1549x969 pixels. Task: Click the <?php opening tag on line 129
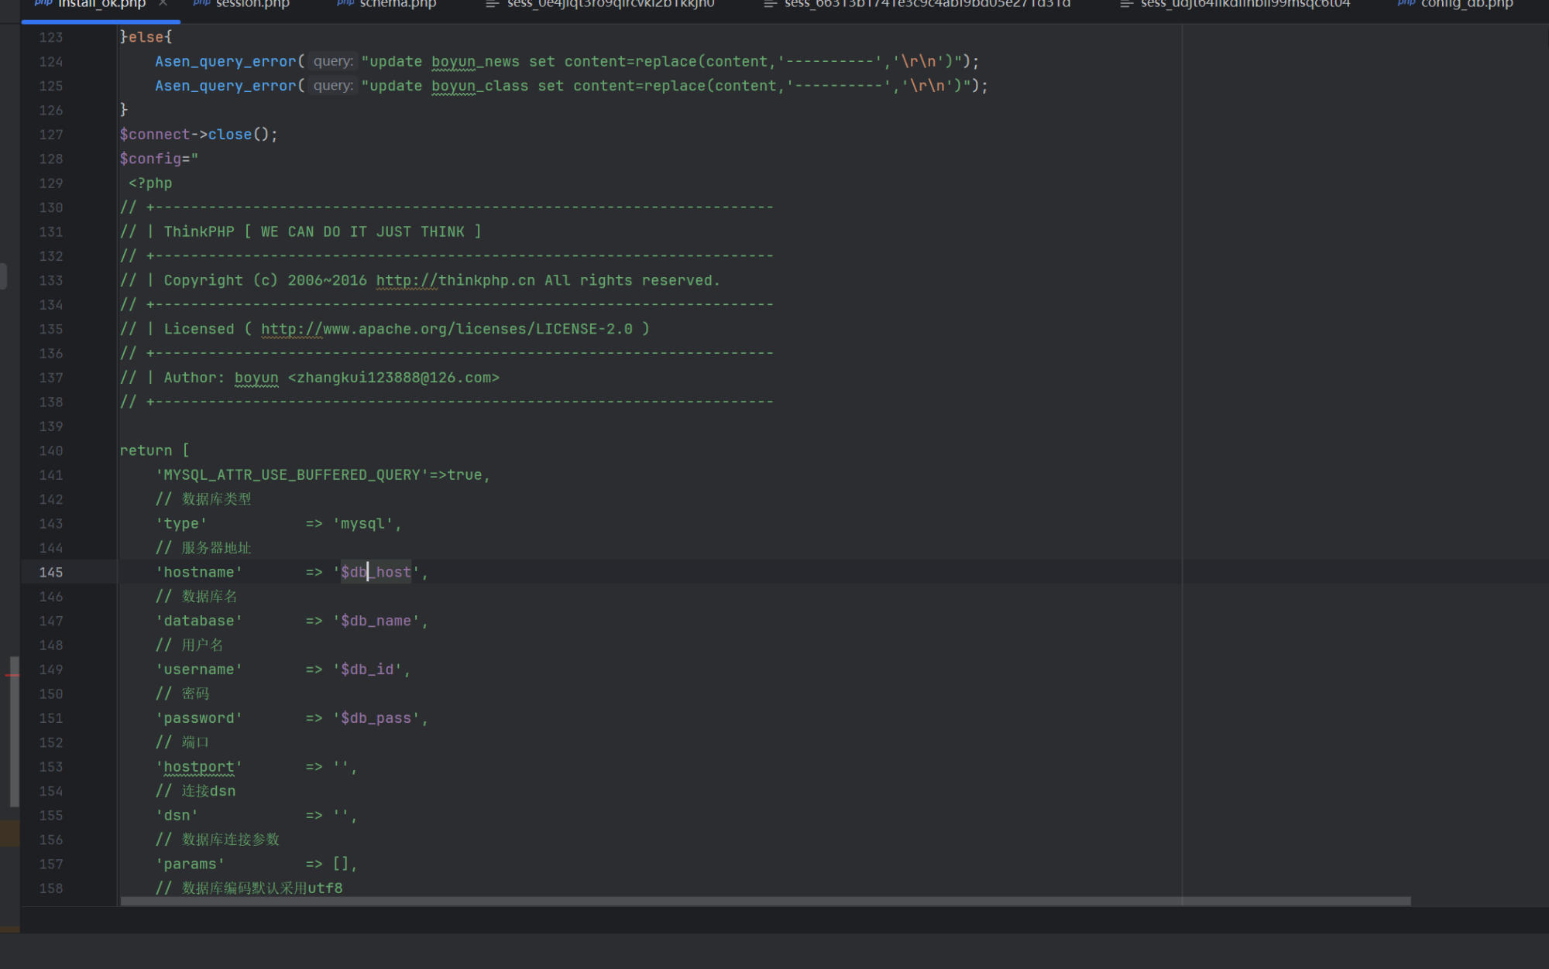click(x=150, y=183)
